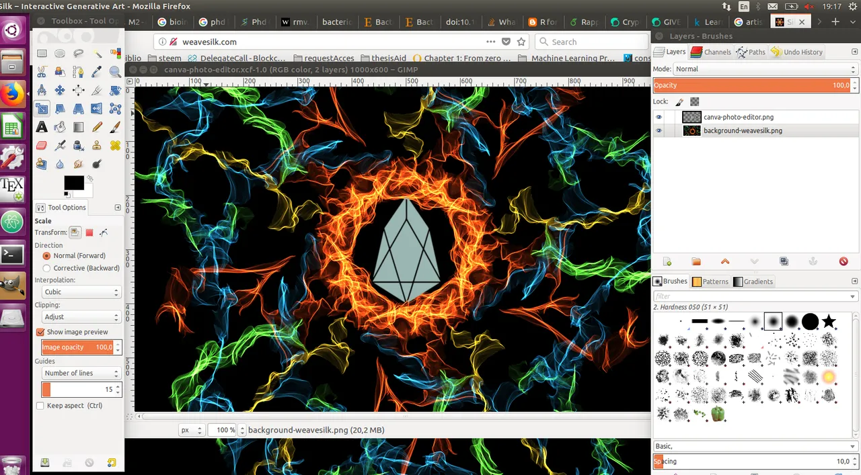861x475 pixels.
Task: Select the Paths pen tool
Action: pos(79,71)
